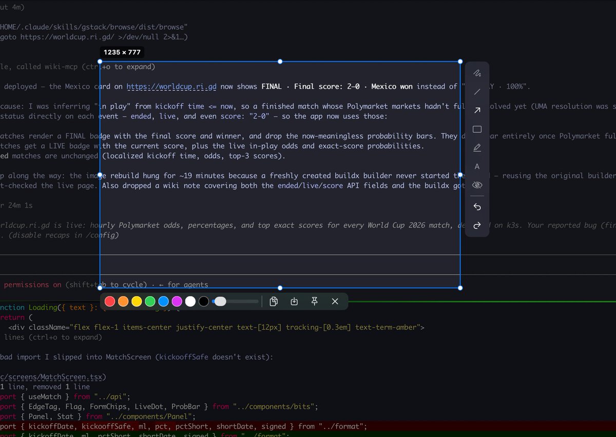The image size is (616, 437).
Task: Select the straight line tool
Action: point(477,92)
